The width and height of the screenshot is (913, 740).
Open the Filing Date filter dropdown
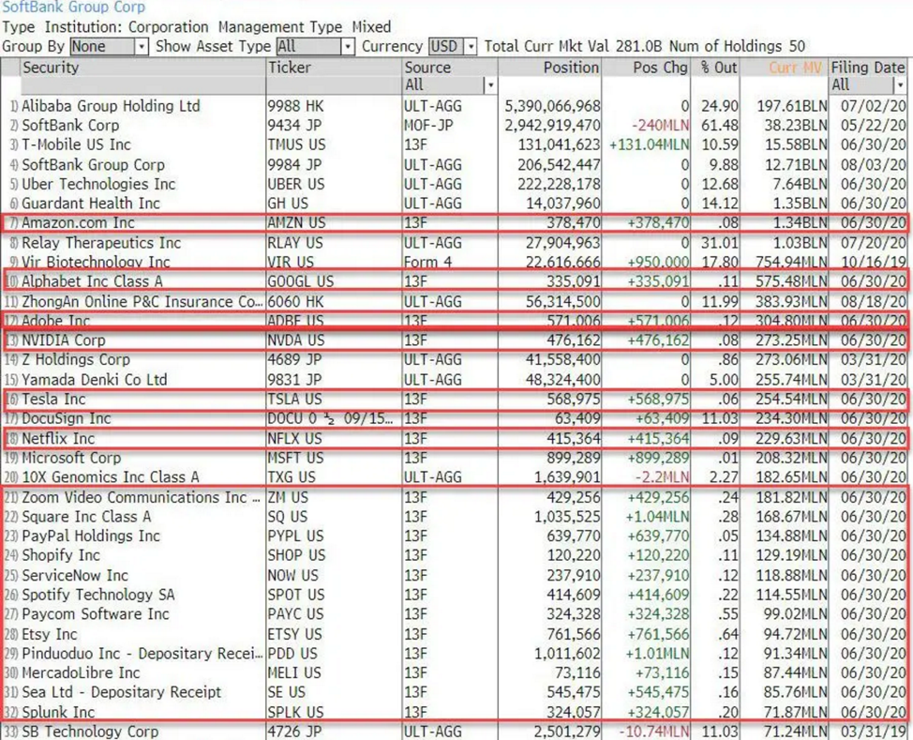900,85
